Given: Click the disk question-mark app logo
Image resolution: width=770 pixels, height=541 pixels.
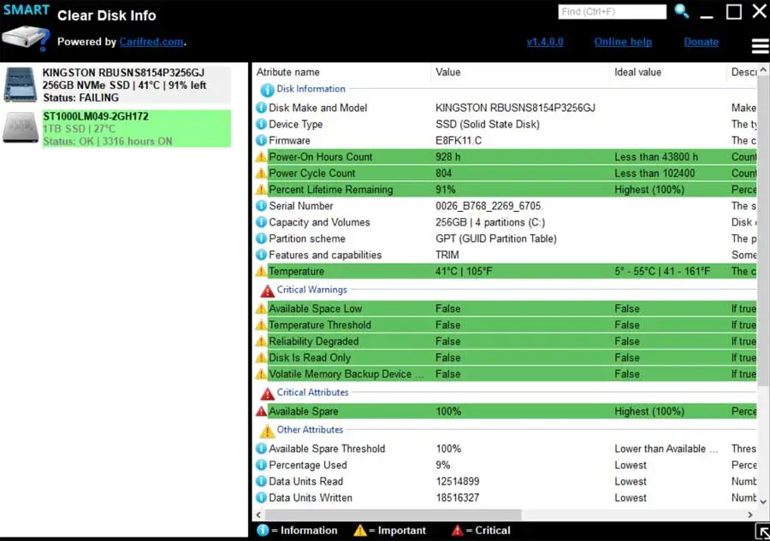Looking at the screenshot, I should click(26, 38).
